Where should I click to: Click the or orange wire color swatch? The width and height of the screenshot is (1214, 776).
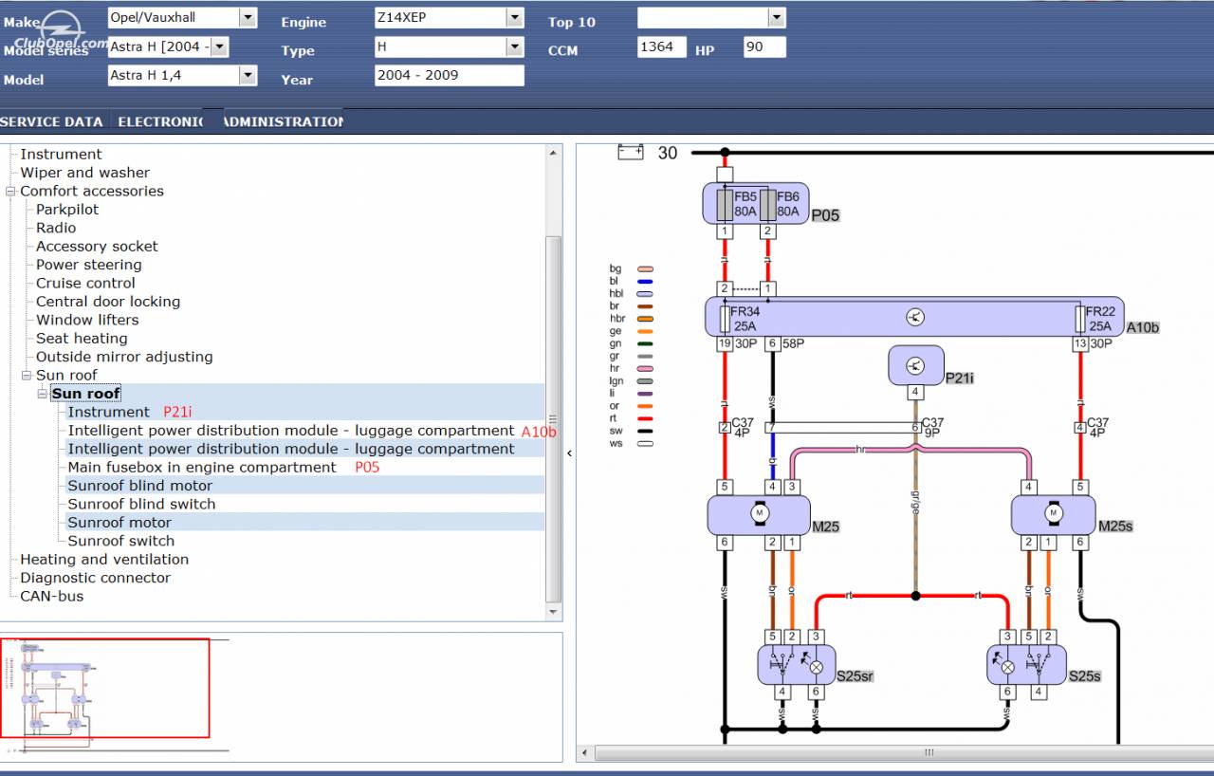645,406
